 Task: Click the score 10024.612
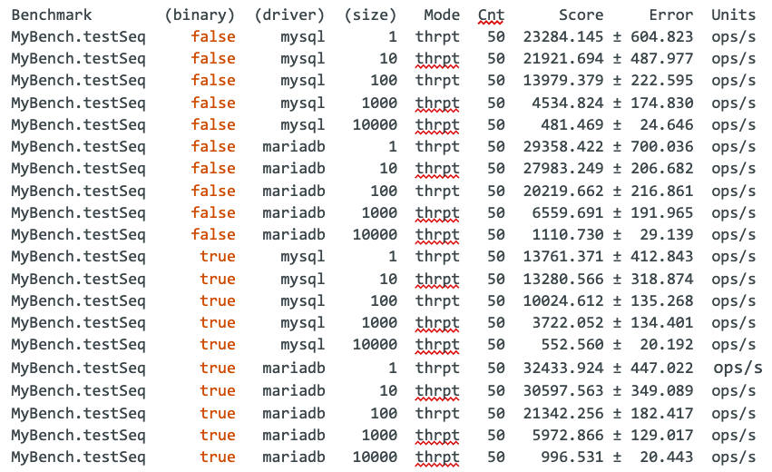[563, 300]
